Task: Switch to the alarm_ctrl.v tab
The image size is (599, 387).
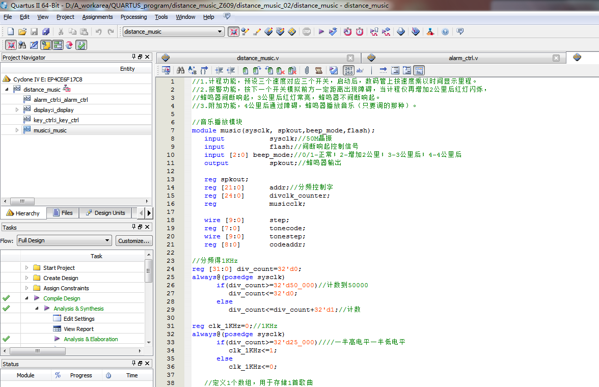Action: tap(463, 58)
